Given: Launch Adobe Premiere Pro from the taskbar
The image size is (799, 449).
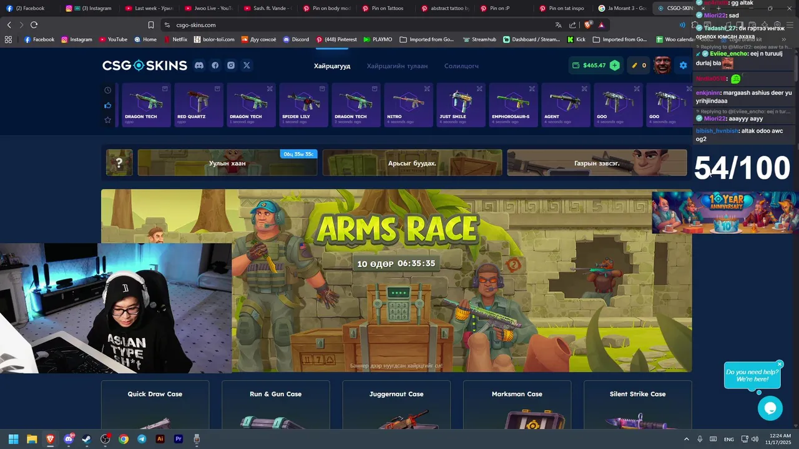Looking at the screenshot, I should click(x=179, y=439).
